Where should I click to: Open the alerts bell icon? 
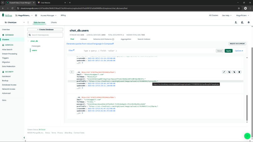(249, 22)
